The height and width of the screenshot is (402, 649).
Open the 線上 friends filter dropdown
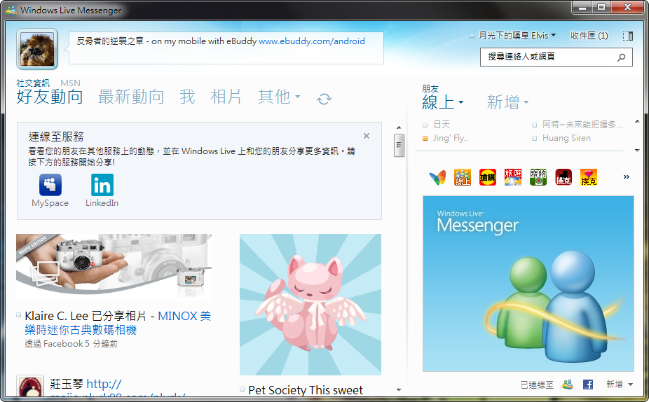click(x=461, y=102)
